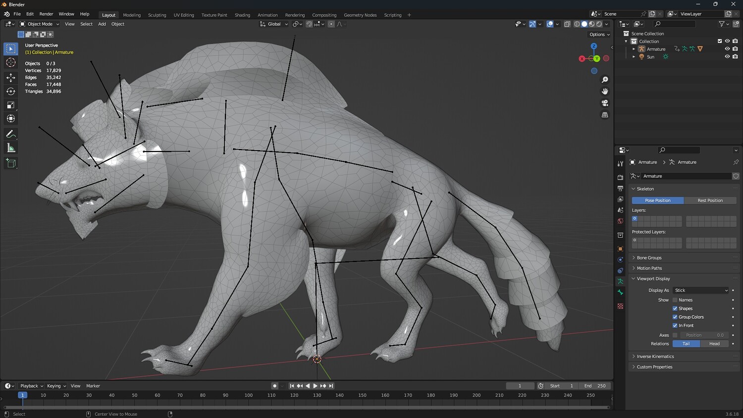
Task: Activate the Scale tool
Action: (x=11, y=105)
